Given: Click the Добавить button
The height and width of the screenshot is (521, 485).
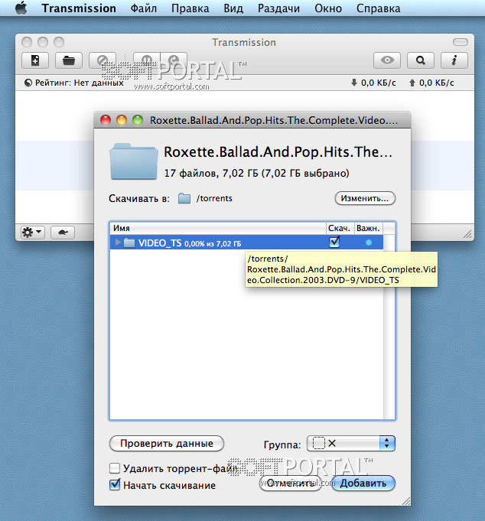Looking at the screenshot, I should click(x=363, y=483).
